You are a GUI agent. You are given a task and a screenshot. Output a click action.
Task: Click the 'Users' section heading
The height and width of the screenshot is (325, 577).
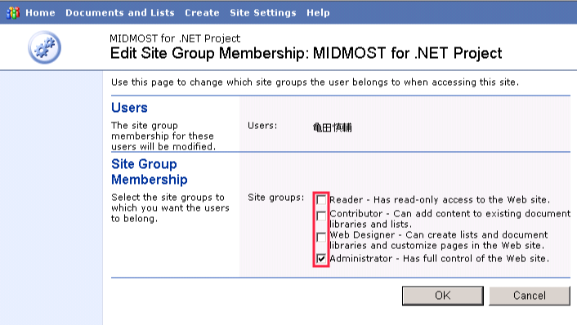129,108
